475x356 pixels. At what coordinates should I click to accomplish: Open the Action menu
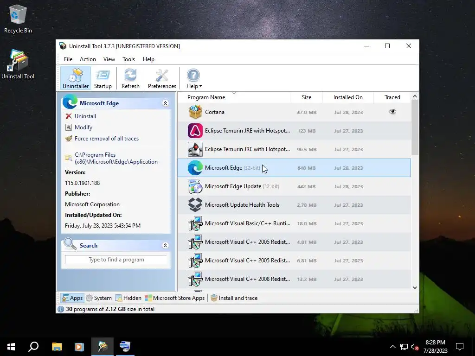pos(88,59)
